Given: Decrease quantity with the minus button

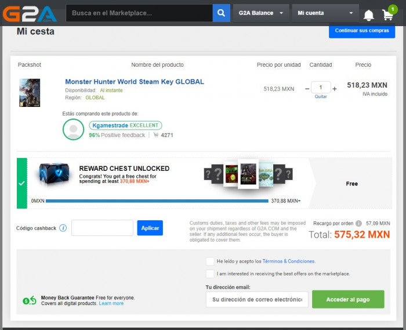Looking at the screenshot, I should pyautogui.click(x=307, y=89).
